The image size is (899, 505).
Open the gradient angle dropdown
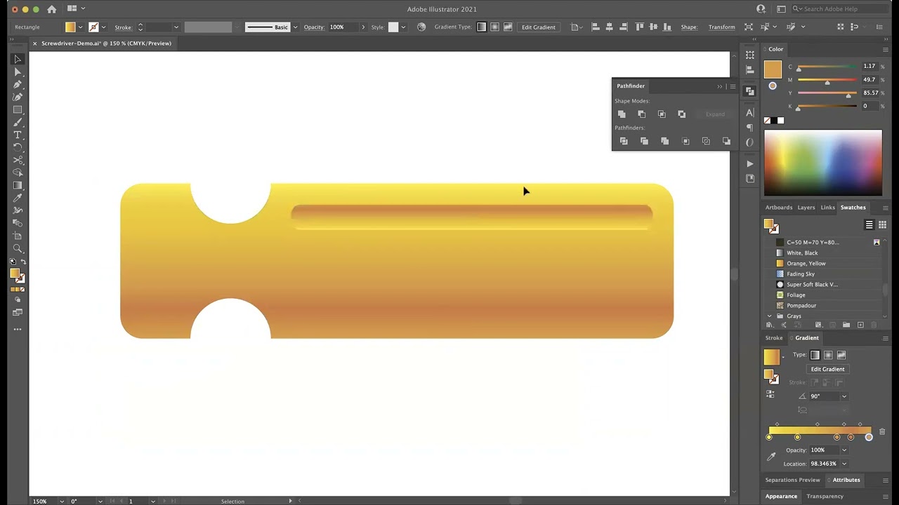click(x=844, y=396)
